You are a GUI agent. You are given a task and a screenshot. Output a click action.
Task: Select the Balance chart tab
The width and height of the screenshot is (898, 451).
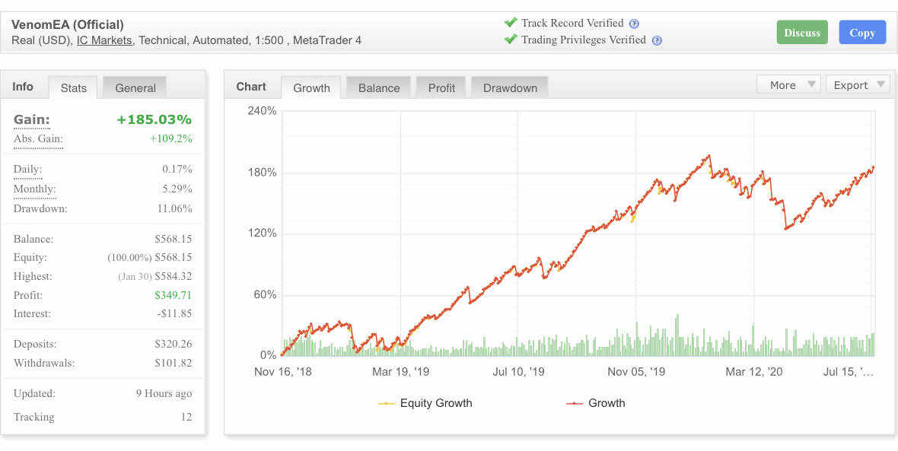379,87
